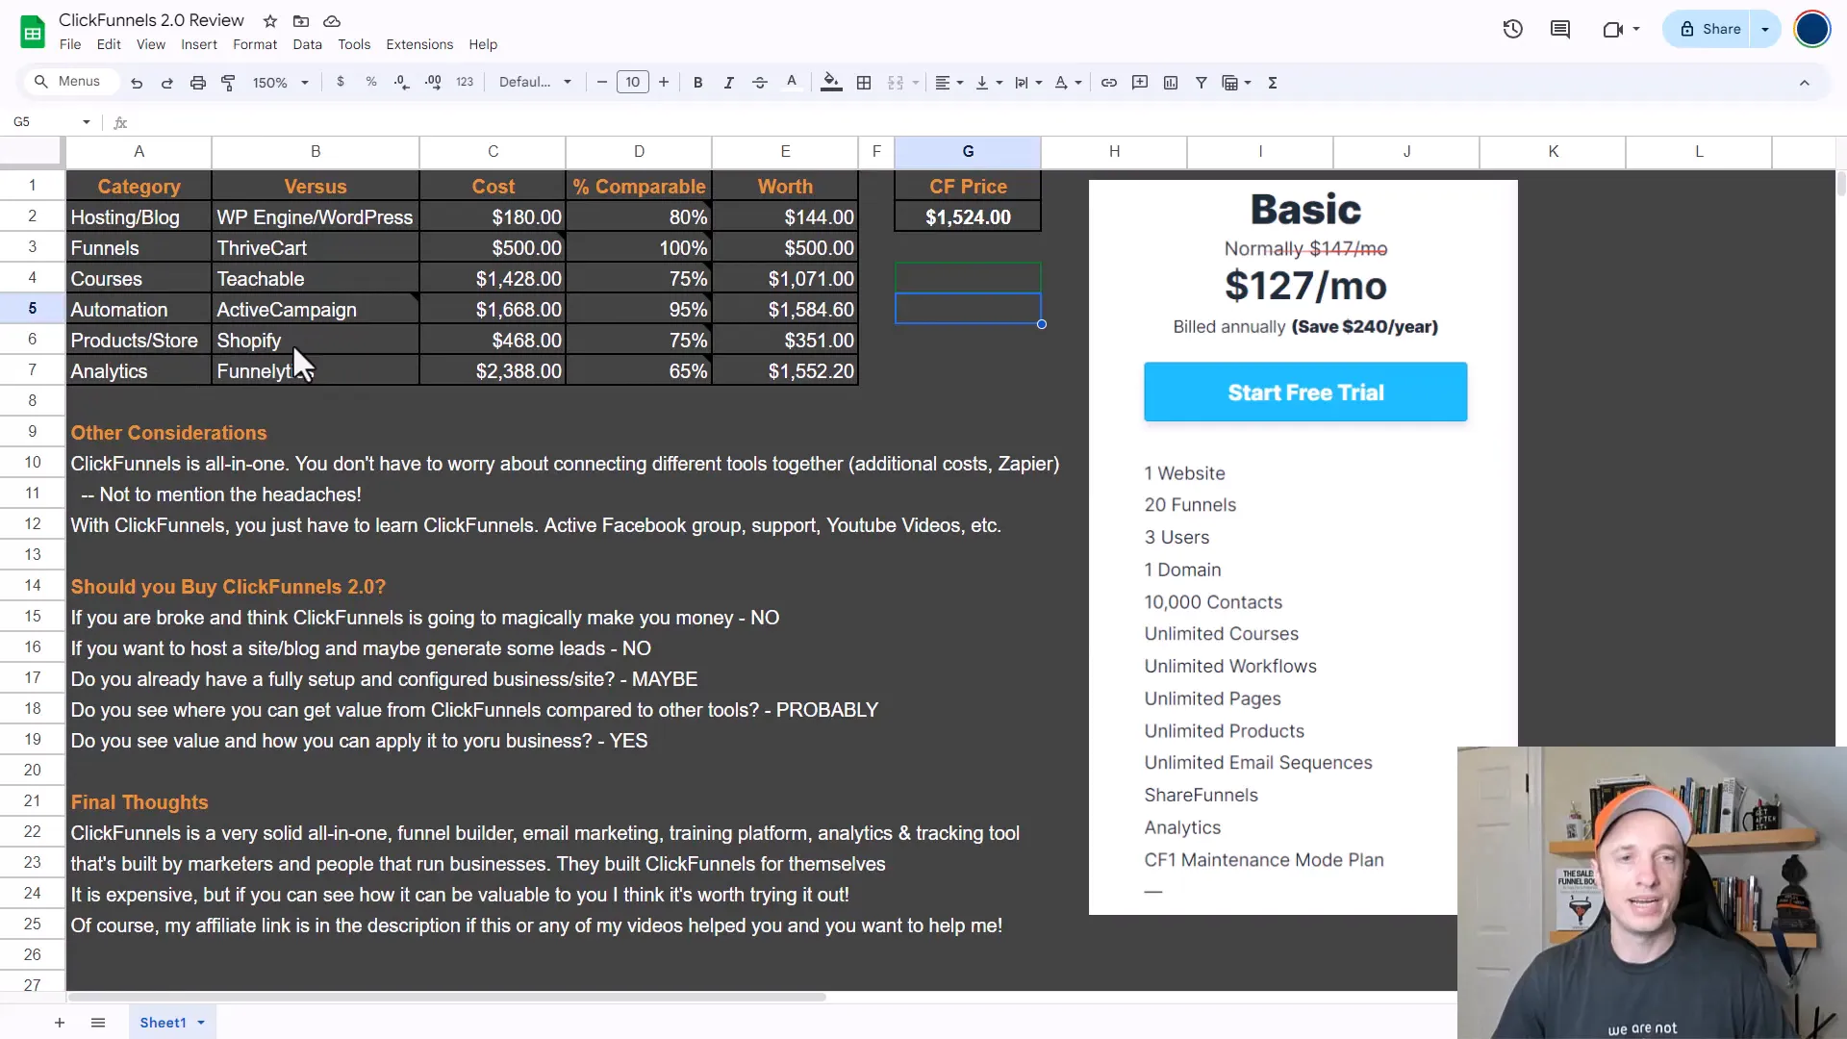Screen dimensions: 1847x1039
Task: Click the strikethrough formatting icon
Action: 760,83
